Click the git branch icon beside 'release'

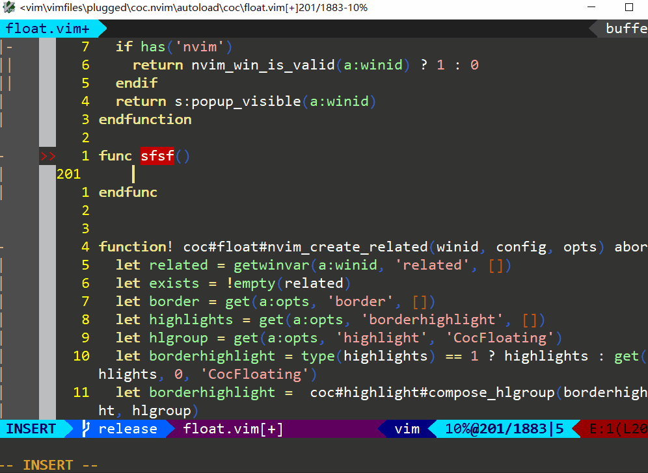(85, 428)
